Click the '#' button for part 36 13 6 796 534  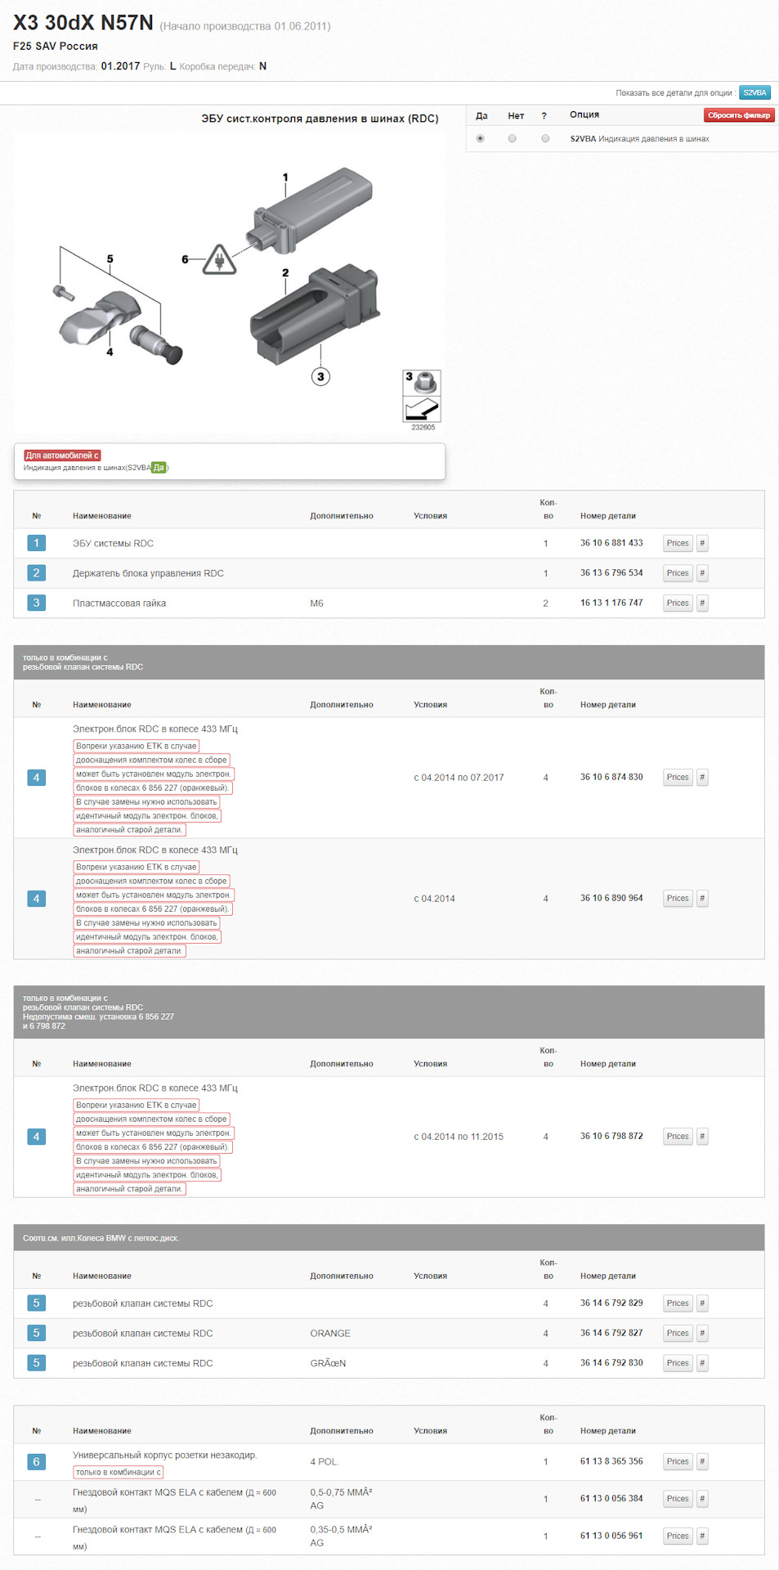702,573
